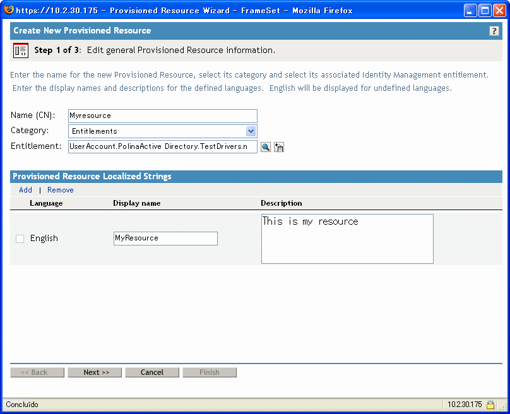Click the disabled << Back button

coord(37,372)
